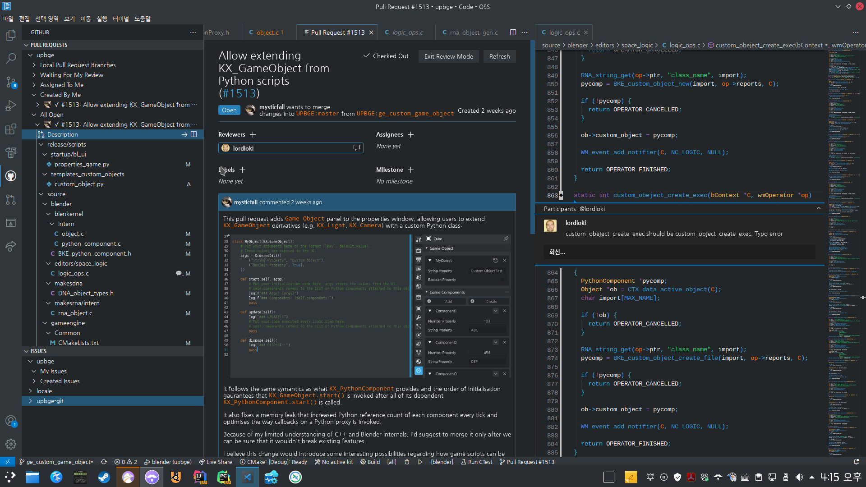Click the volume icon in system tray
Screen dimensions: 866x487
799,477
